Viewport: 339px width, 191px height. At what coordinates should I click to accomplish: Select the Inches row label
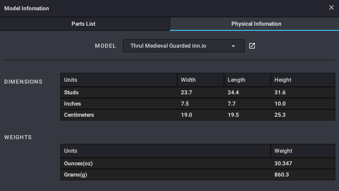pyautogui.click(x=72, y=104)
